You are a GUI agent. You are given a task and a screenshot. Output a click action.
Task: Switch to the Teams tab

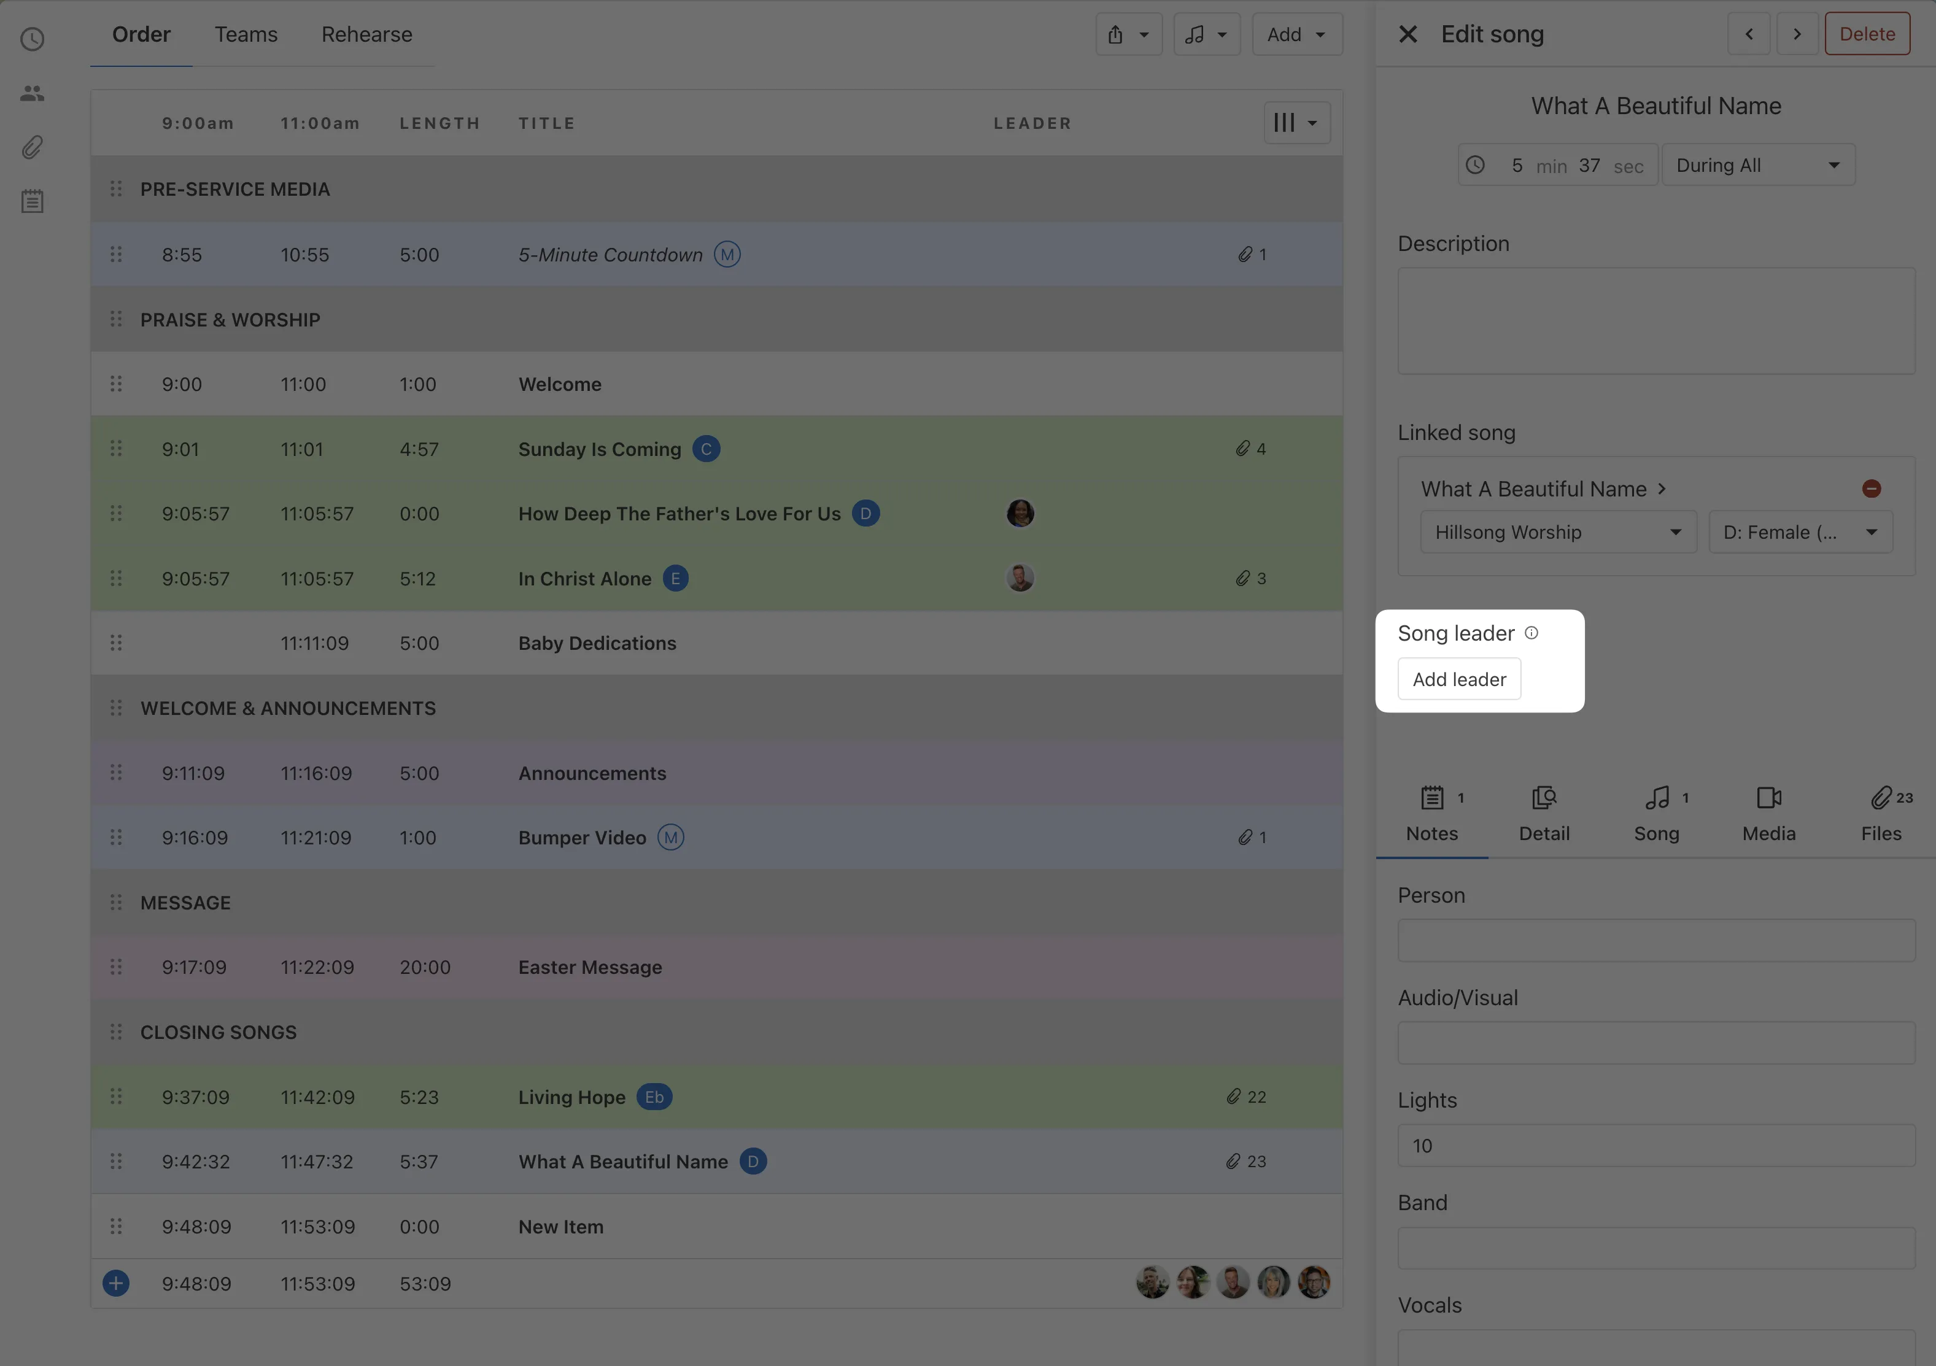pos(246,34)
